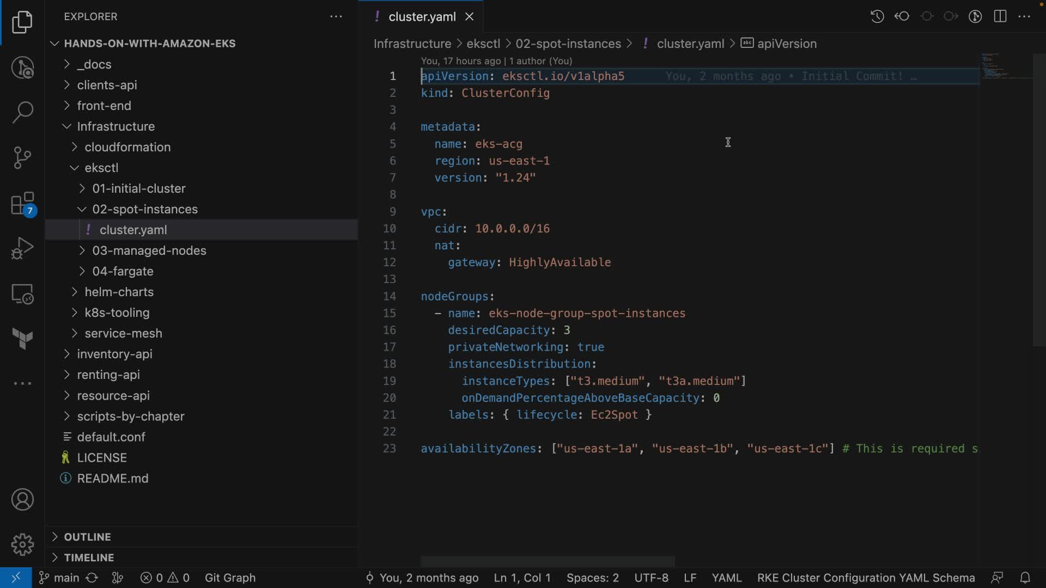Open the Terraform extension view
Screen dimensions: 1046x588
(x=22, y=339)
